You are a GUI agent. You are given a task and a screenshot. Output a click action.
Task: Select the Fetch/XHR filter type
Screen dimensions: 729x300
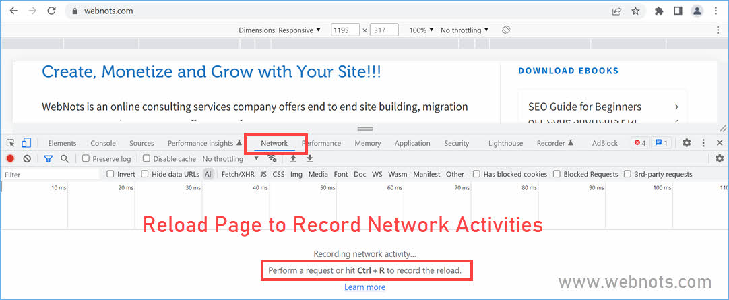click(237, 174)
